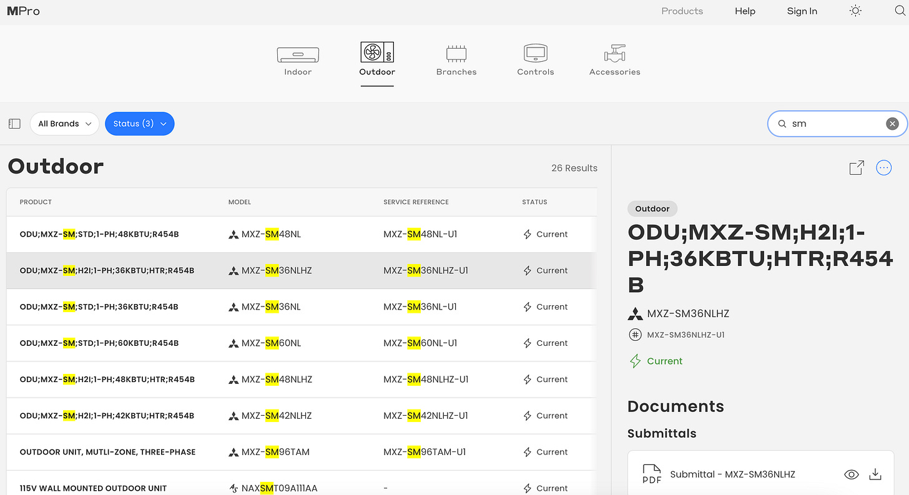
Task: Select the Outdoor unit category icon
Action: (x=377, y=52)
